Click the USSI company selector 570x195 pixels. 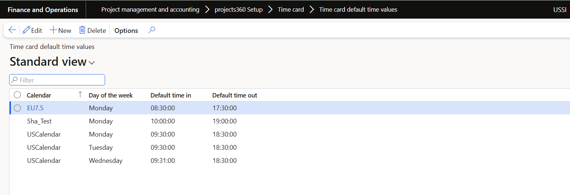coord(559,9)
